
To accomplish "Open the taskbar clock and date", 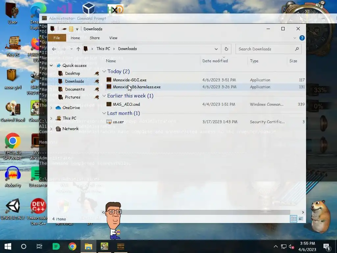I will click(x=307, y=246).
